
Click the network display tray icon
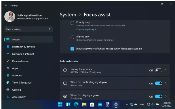(x=149, y=104)
